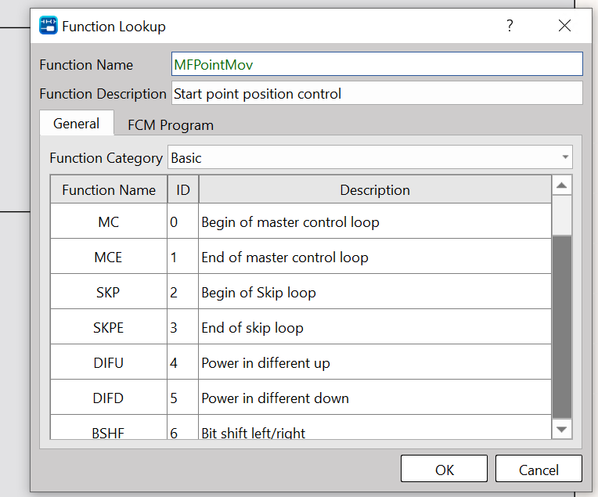Click the Cancel button
The width and height of the screenshot is (598, 497).
coord(539,469)
